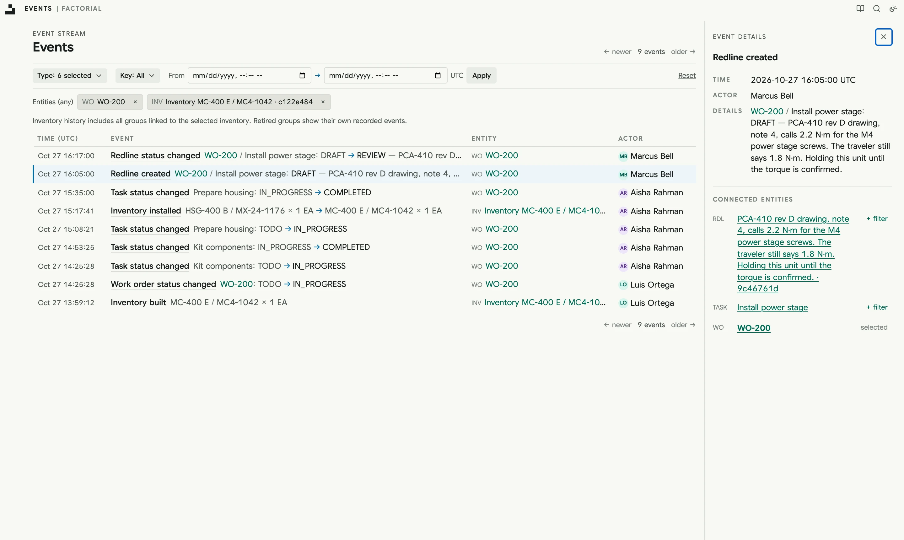The height and width of the screenshot is (540, 904).
Task: Toggle the dark mode theme icon
Action: coord(893,8)
